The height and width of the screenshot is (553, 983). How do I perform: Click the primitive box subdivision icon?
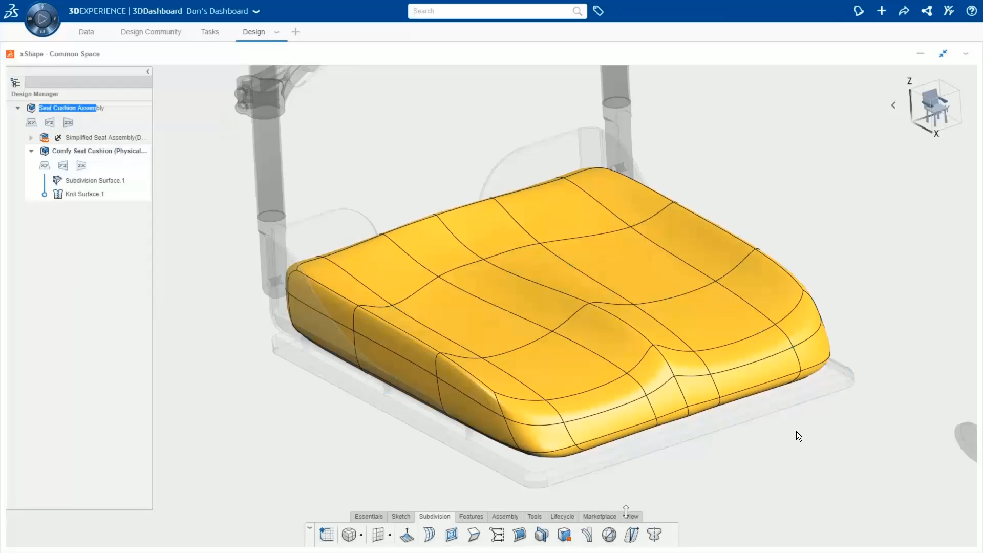click(x=349, y=535)
